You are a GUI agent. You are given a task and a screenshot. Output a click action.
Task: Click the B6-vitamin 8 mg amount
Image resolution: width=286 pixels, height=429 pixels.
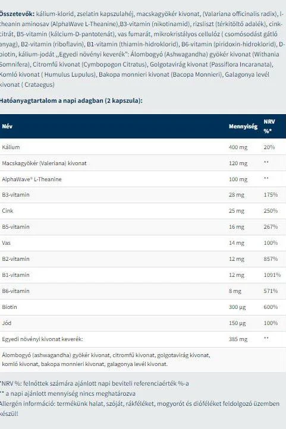click(235, 291)
